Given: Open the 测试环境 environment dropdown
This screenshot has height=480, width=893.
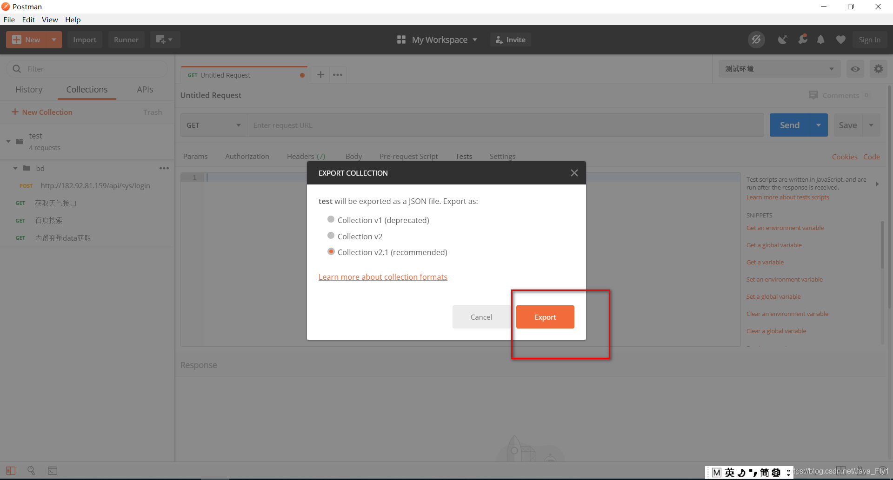Looking at the screenshot, I should [779, 69].
